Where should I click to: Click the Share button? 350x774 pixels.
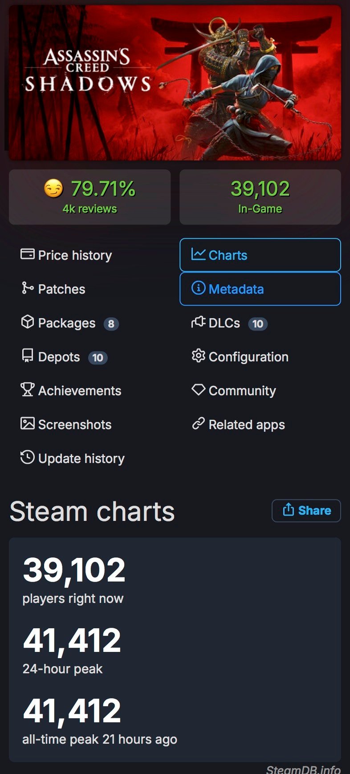tap(306, 511)
